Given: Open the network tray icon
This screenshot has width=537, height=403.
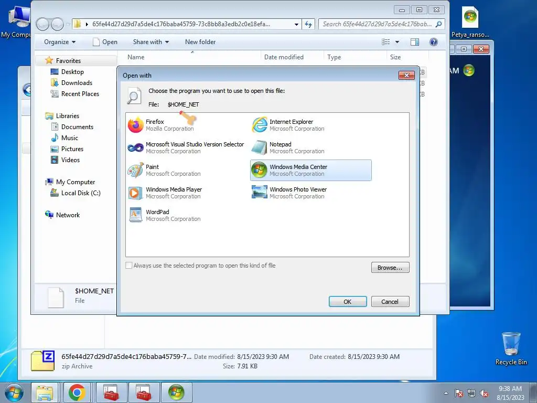Looking at the screenshot, I should point(471,393).
